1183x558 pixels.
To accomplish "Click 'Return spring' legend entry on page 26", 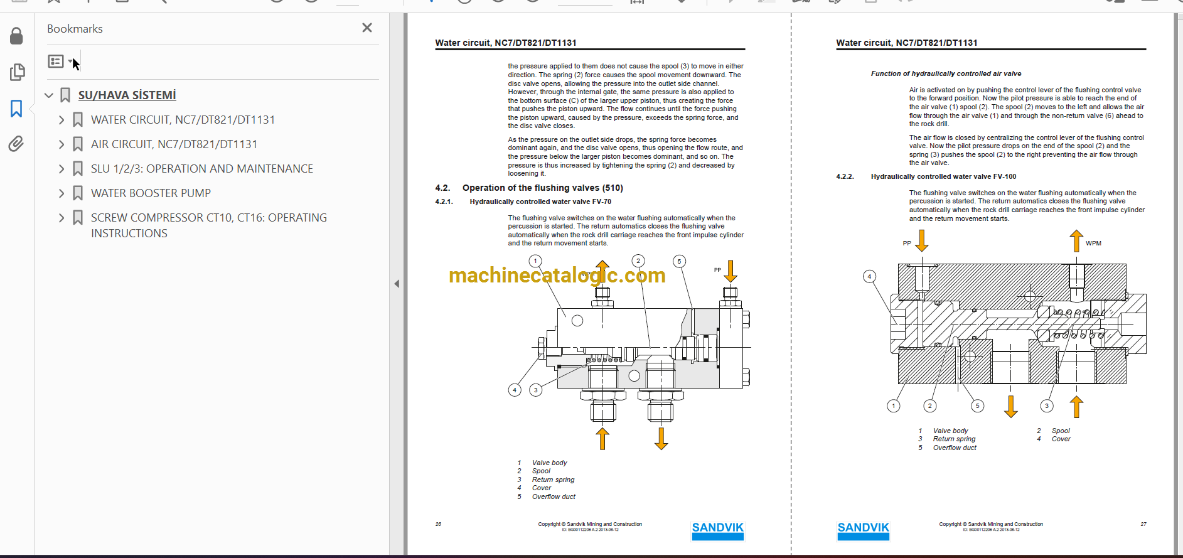I will pyautogui.click(x=553, y=480).
